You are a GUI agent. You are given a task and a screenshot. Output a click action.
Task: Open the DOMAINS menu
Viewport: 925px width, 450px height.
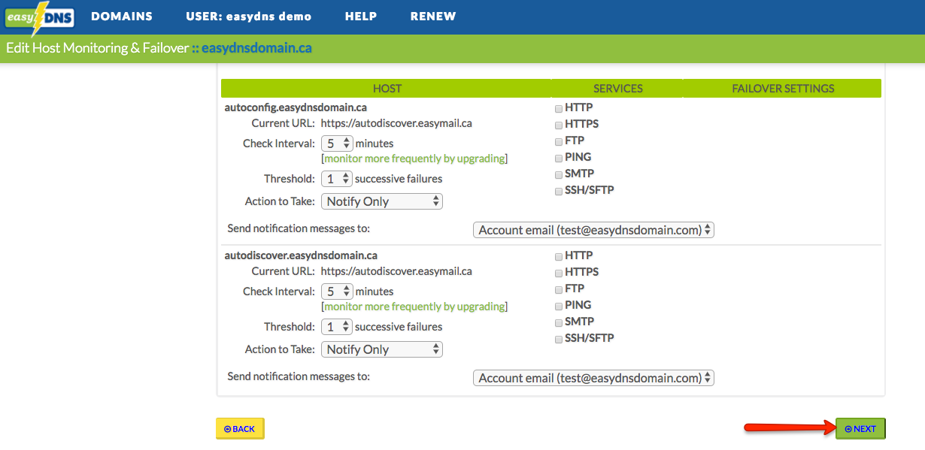122,16
